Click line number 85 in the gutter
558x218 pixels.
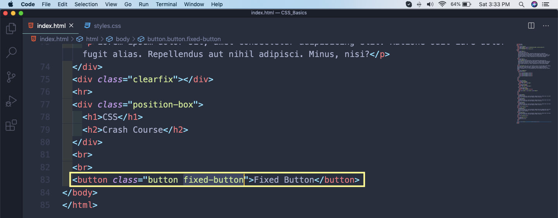45,204
